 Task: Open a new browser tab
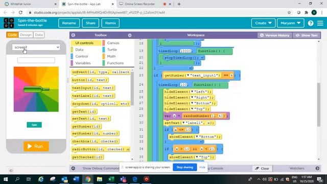click(179, 4)
